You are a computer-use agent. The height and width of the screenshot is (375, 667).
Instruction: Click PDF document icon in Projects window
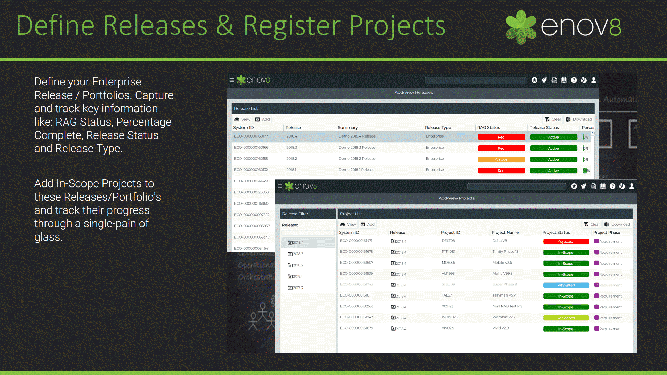pos(593,186)
